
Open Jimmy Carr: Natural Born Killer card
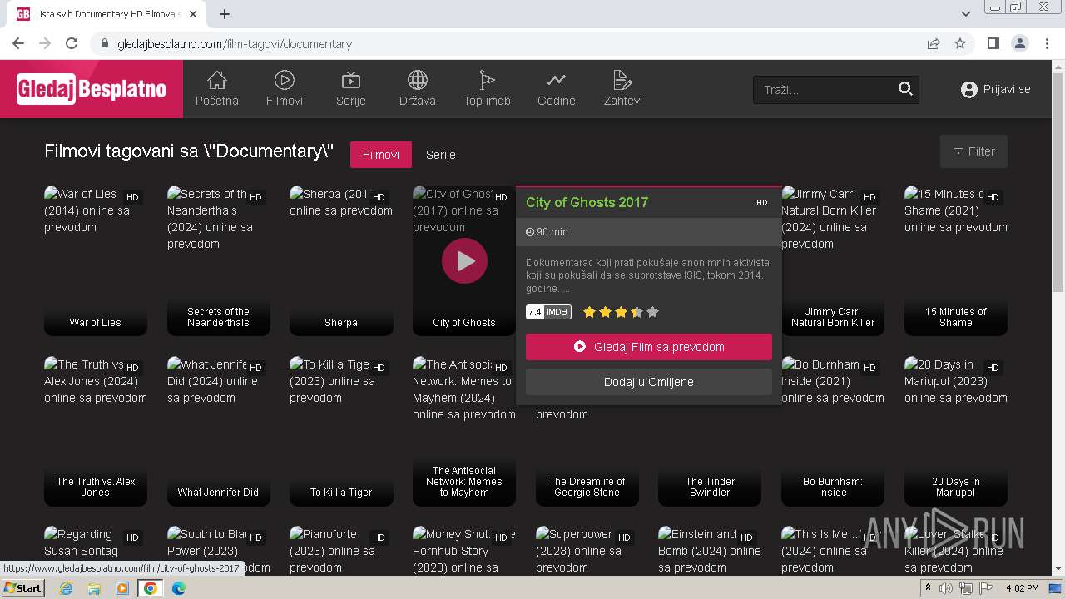click(833, 260)
